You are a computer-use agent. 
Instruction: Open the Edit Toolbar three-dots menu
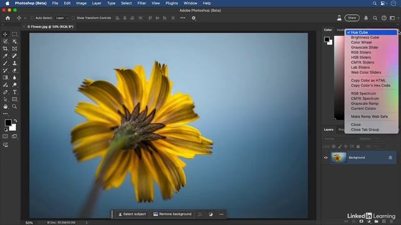click(5, 114)
